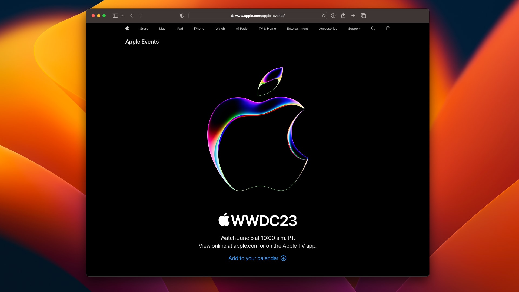Open the iPad menu item
This screenshot has height=292, width=519.
click(x=180, y=29)
